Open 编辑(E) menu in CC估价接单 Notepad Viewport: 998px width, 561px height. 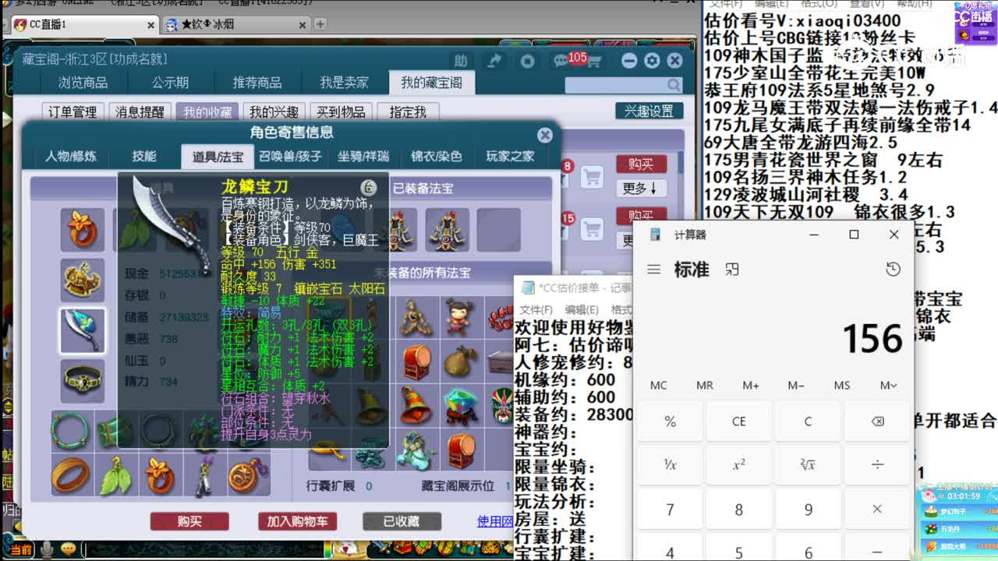tap(582, 309)
